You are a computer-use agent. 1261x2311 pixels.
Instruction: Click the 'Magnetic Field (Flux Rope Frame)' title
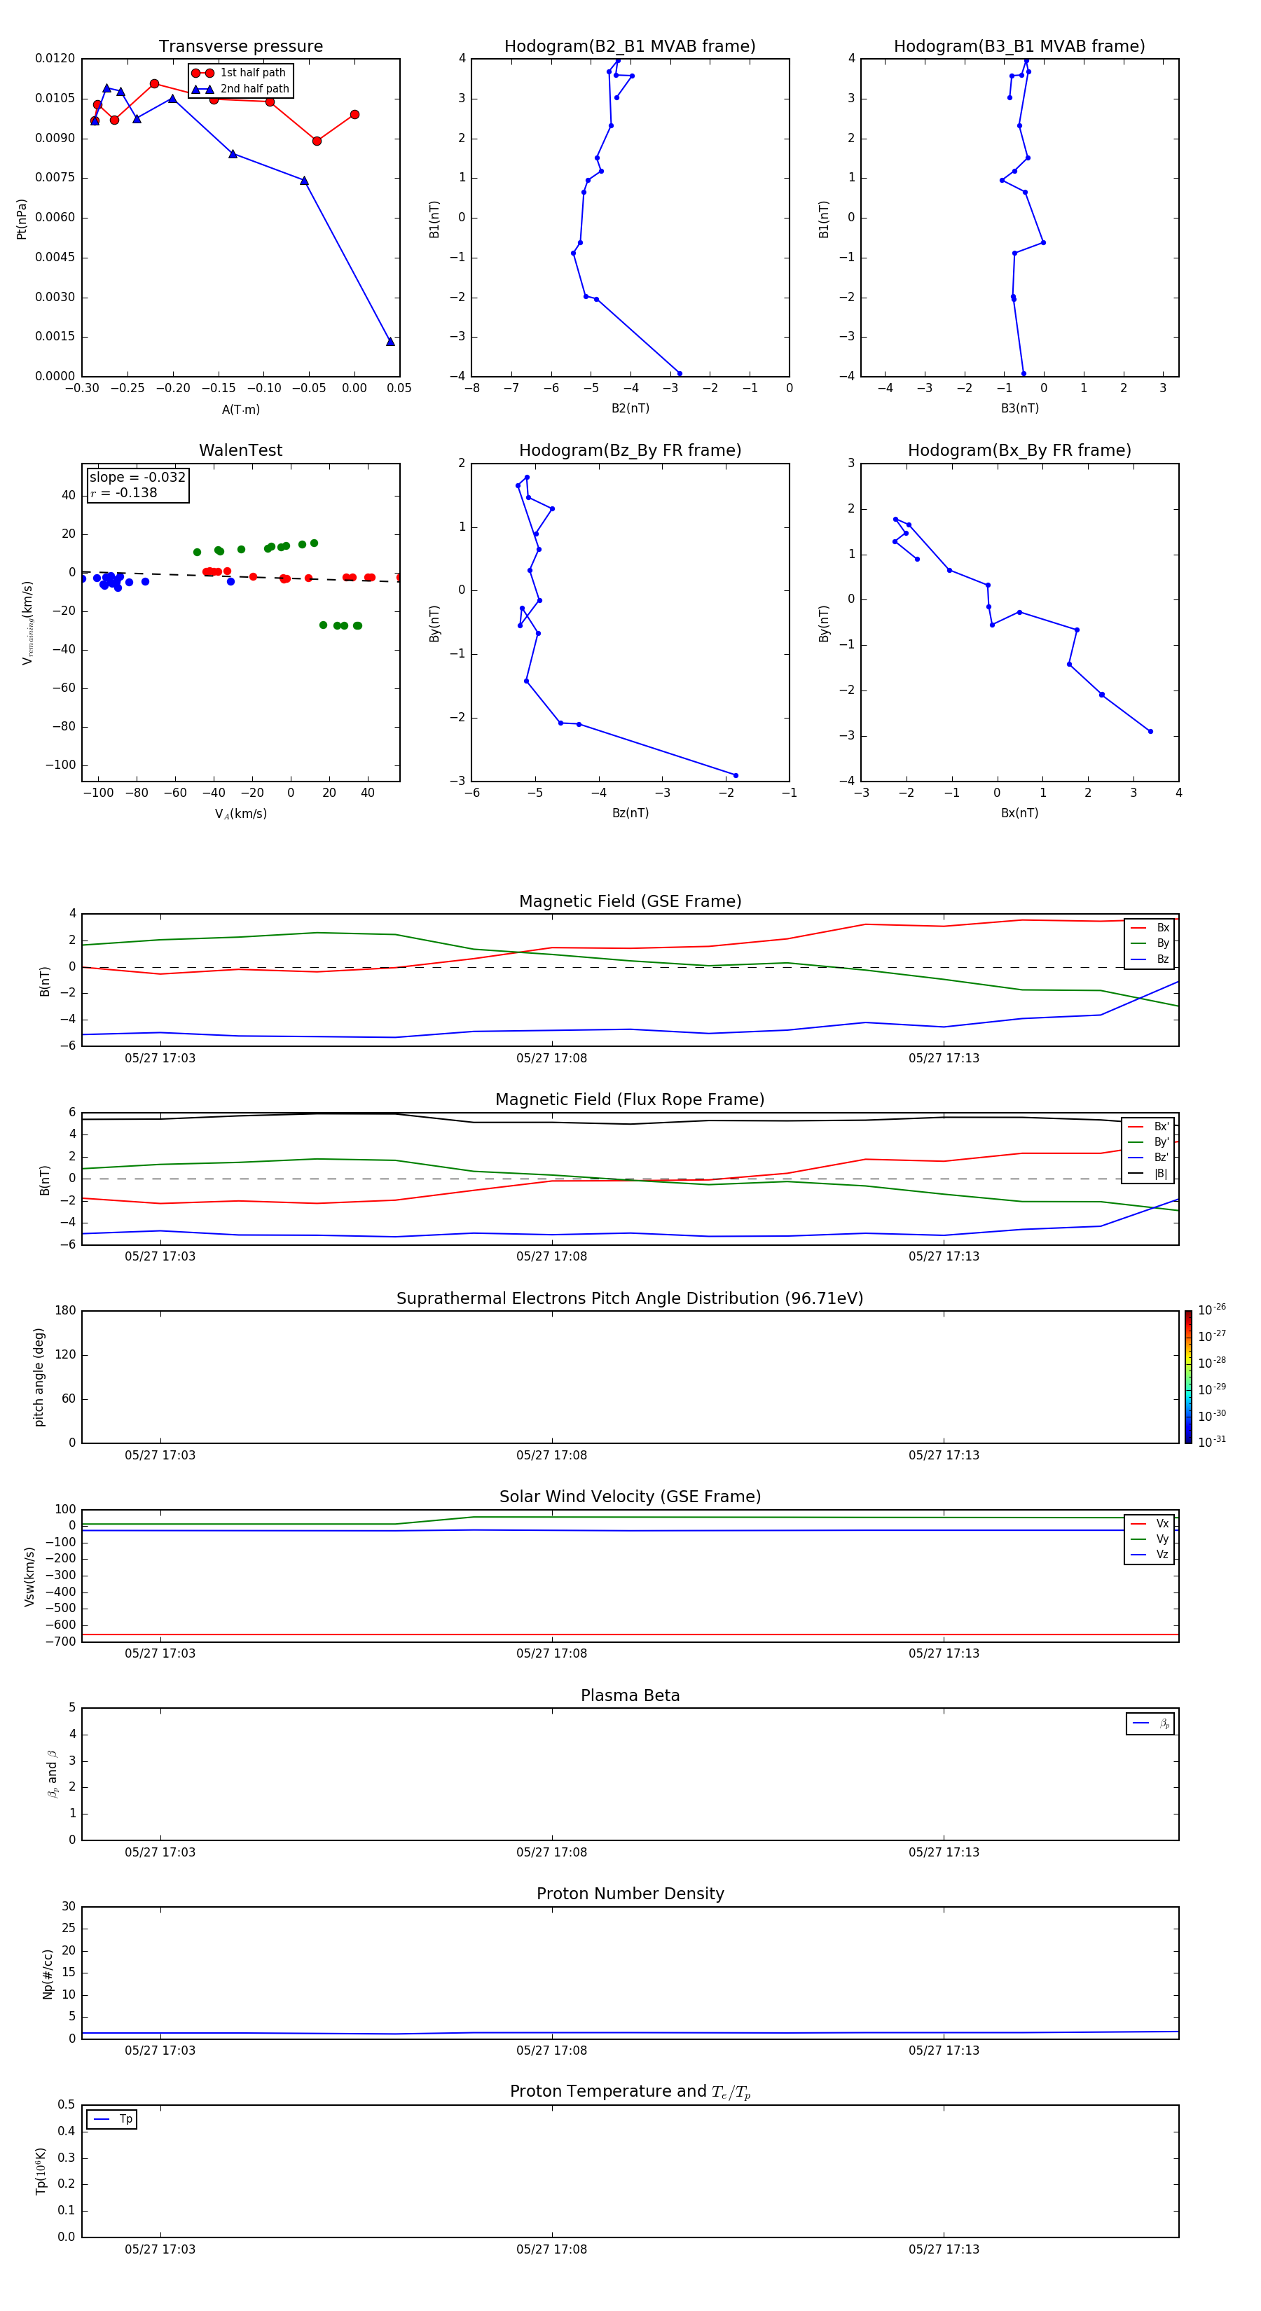pyautogui.click(x=630, y=1100)
